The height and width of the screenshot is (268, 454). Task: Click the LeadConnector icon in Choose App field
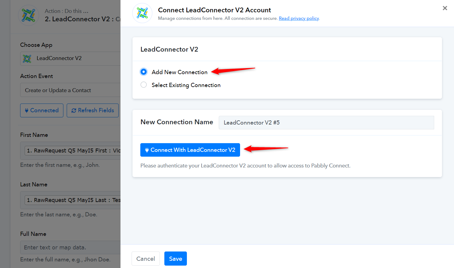click(27, 59)
